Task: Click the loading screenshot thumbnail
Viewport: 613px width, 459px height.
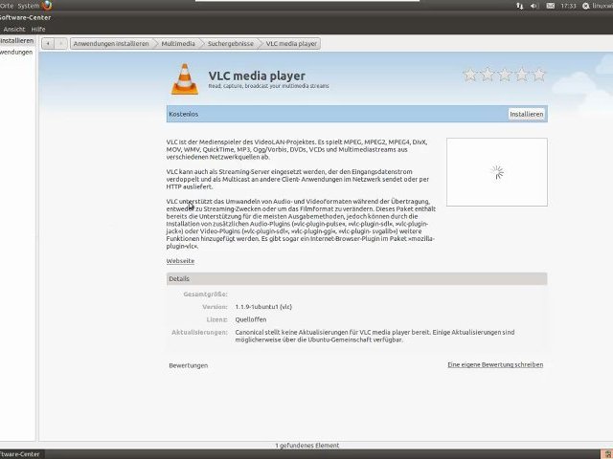Action: point(496,172)
